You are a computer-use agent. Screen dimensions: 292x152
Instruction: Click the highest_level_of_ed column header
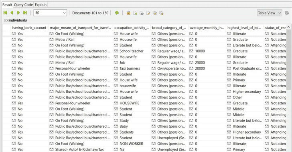pos(245,28)
